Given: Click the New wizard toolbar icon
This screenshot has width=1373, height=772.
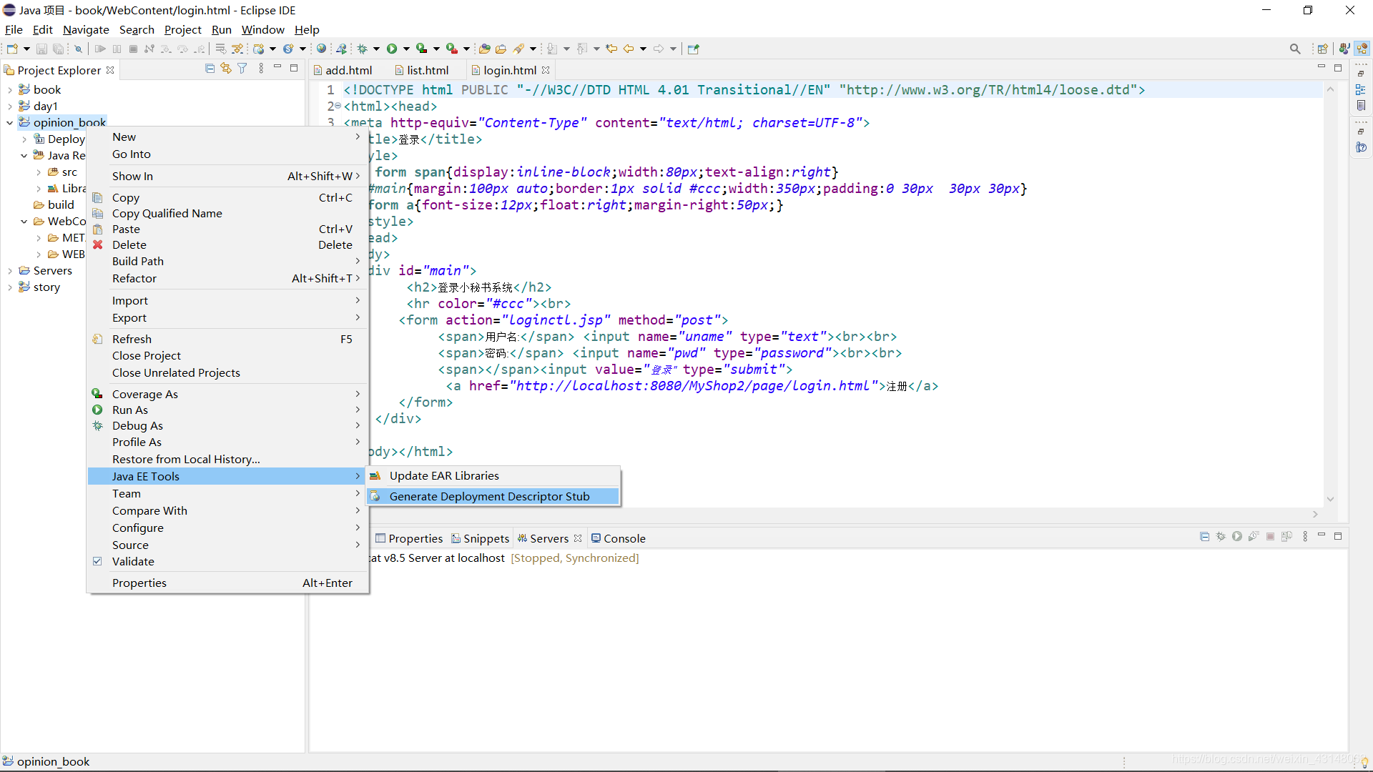Looking at the screenshot, I should (x=12, y=49).
